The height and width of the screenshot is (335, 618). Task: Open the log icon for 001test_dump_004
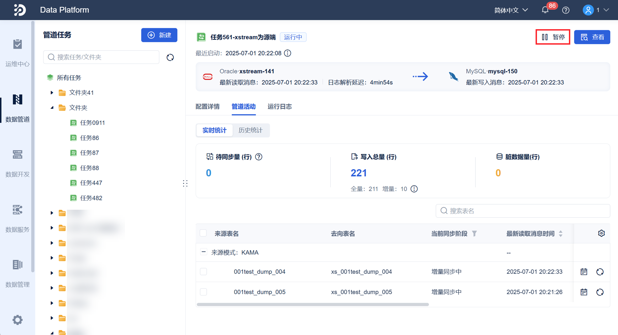point(584,272)
